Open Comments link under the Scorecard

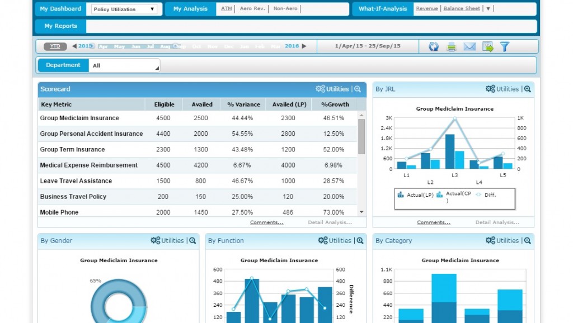coord(267,222)
